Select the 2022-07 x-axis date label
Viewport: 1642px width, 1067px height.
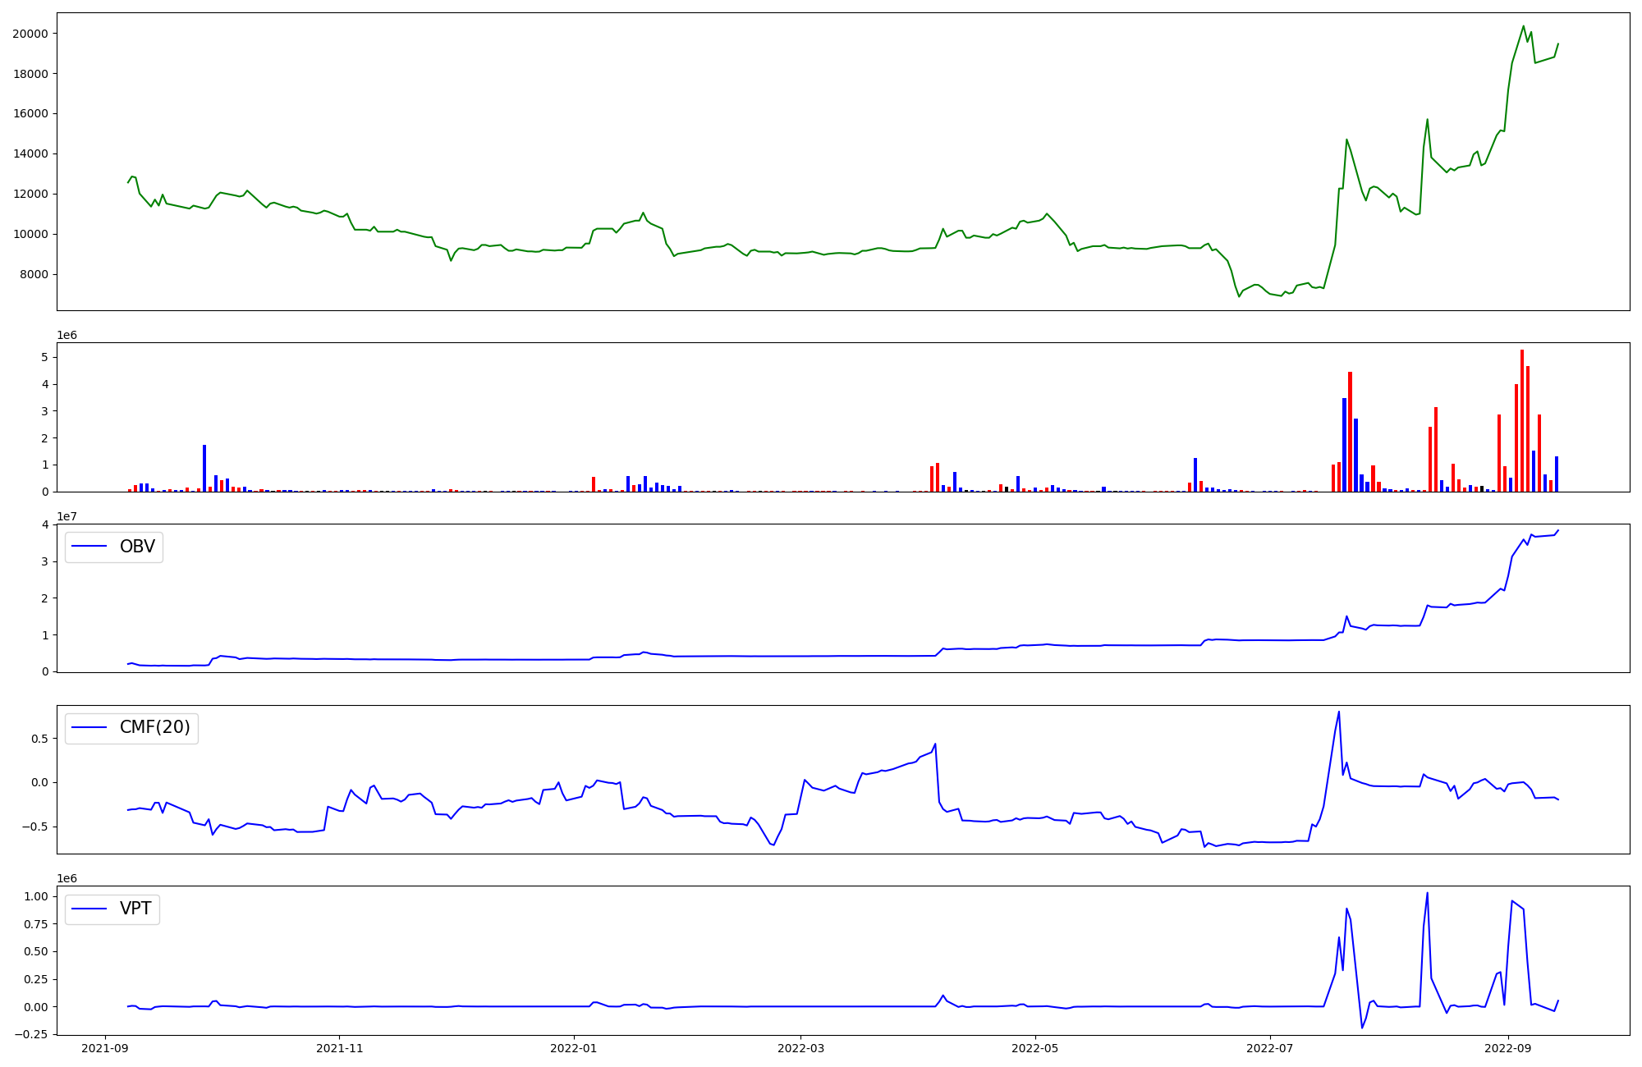point(1270,1048)
